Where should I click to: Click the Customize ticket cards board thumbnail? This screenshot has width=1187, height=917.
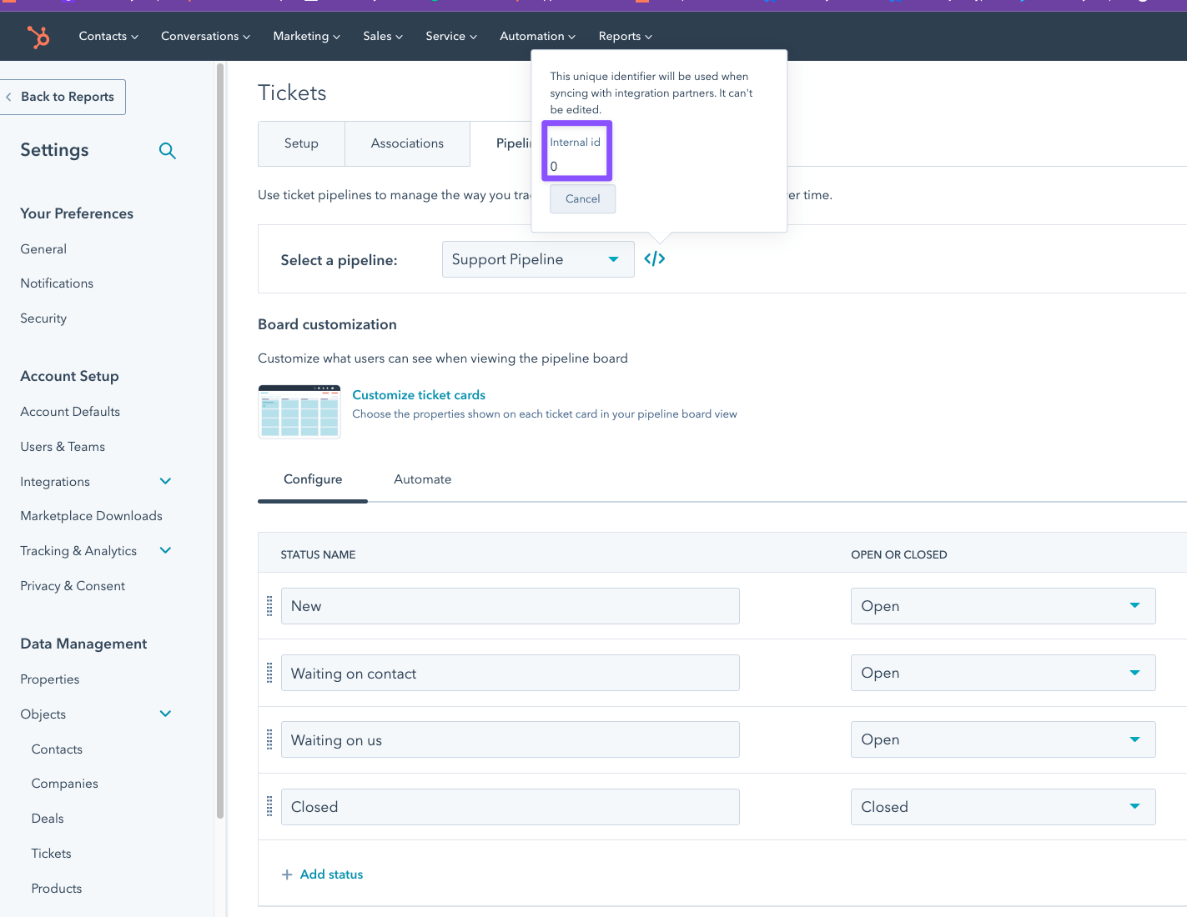coord(299,411)
